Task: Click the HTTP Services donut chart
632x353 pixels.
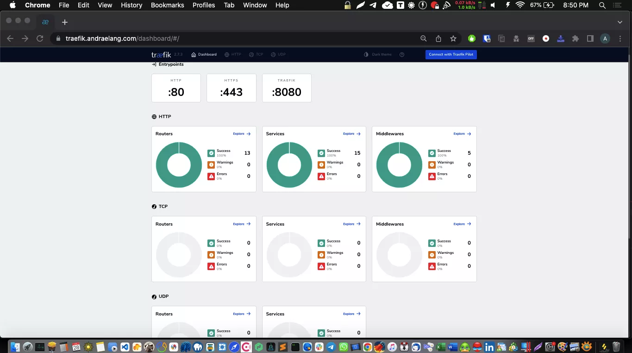Action: click(x=289, y=165)
